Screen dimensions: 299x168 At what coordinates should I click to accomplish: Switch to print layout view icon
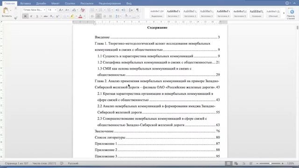228,163
